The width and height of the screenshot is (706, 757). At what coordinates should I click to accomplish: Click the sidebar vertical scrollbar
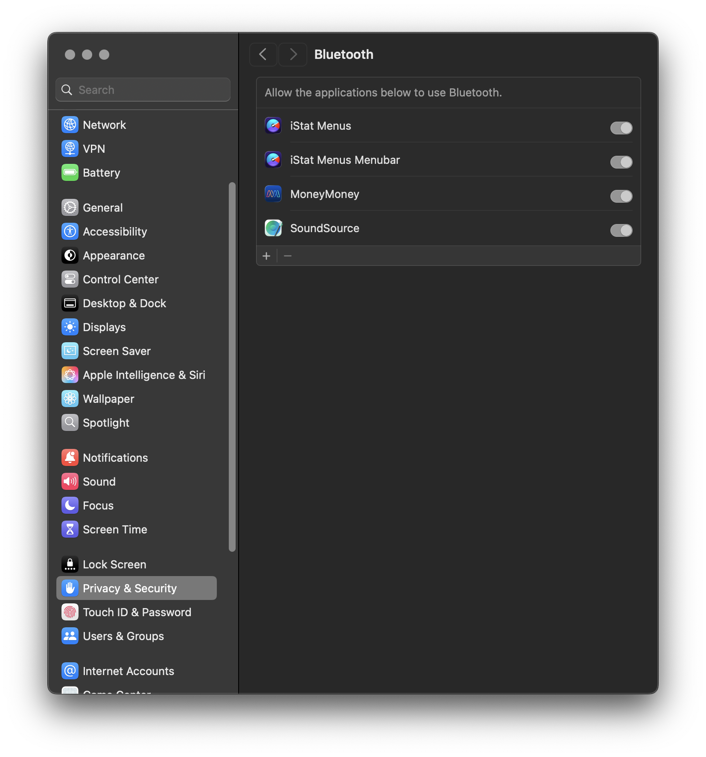click(x=232, y=367)
